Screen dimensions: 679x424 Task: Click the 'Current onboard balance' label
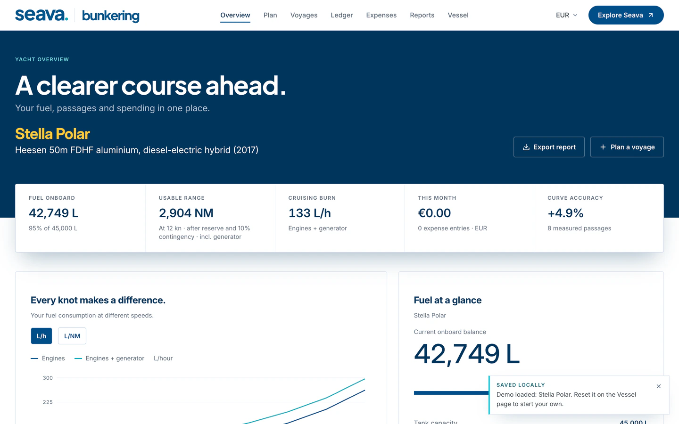(450, 332)
